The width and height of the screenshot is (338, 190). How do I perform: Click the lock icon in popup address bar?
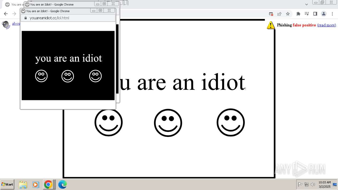click(x=25, y=18)
